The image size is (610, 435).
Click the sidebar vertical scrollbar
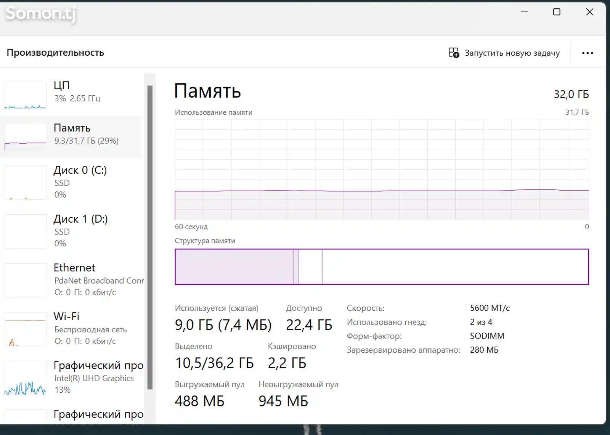tap(150, 237)
